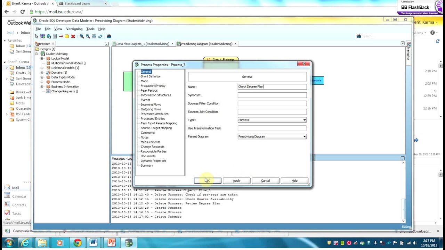Open the Tools menu

pos(90,29)
